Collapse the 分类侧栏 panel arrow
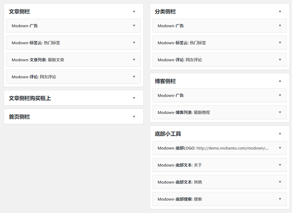This screenshot has height=213, width=292. [x=280, y=11]
